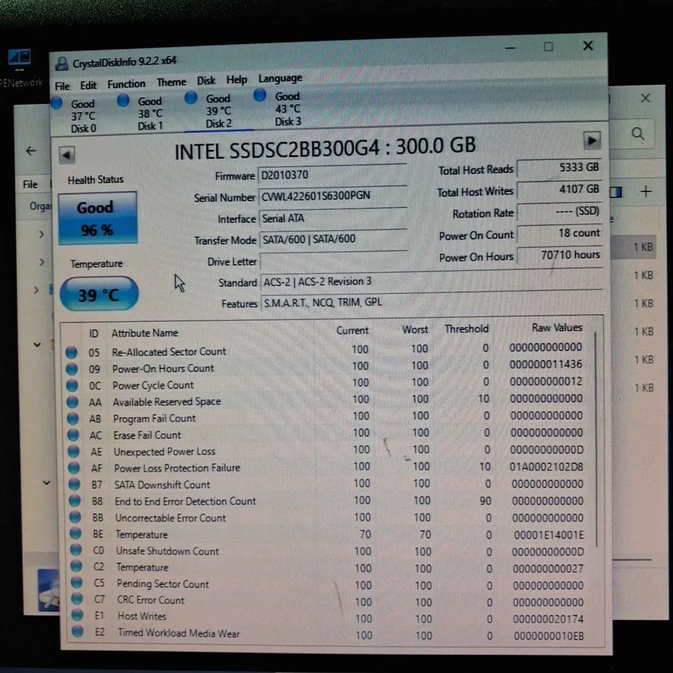Open the Help menu
Screen dimensions: 673x673
236,80
